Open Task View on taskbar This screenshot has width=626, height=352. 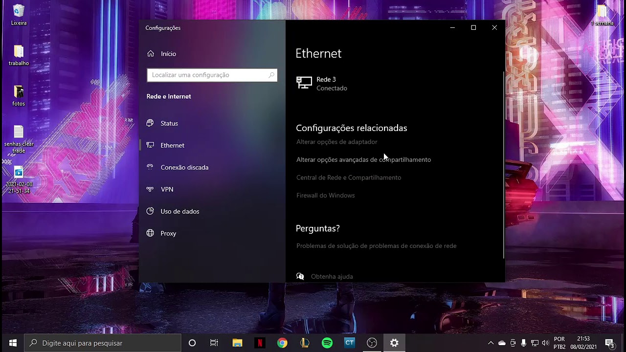tap(214, 343)
